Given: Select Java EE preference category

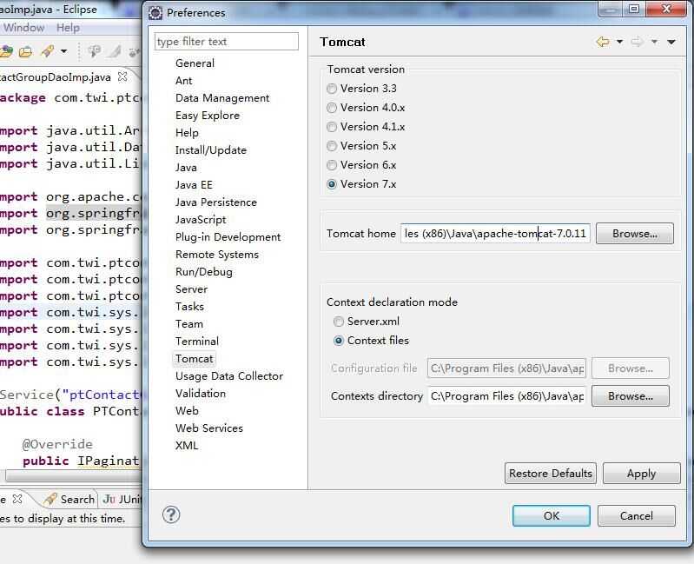Looking at the screenshot, I should click(x=194, y=184).
